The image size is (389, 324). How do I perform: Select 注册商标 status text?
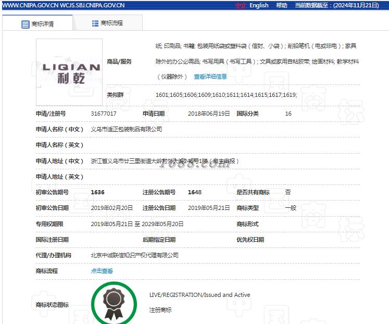[x=160, y=310]
